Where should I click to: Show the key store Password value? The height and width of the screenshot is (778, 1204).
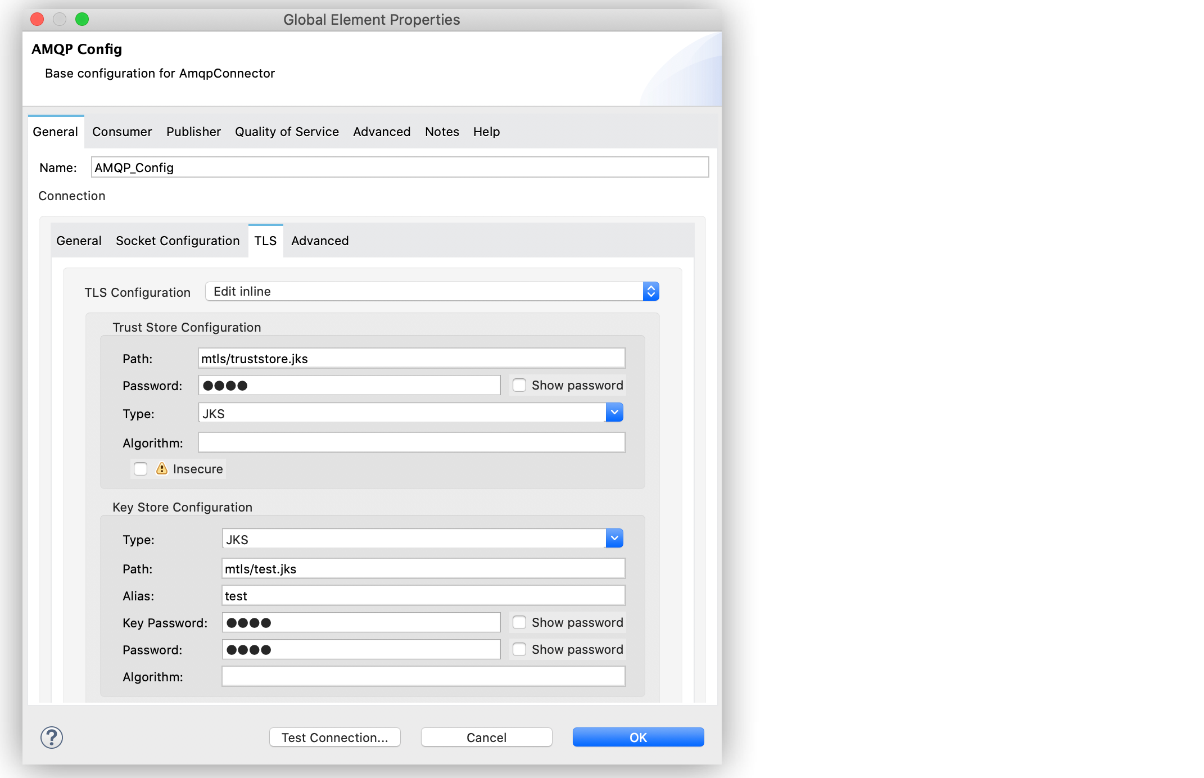tap(519, 649)
